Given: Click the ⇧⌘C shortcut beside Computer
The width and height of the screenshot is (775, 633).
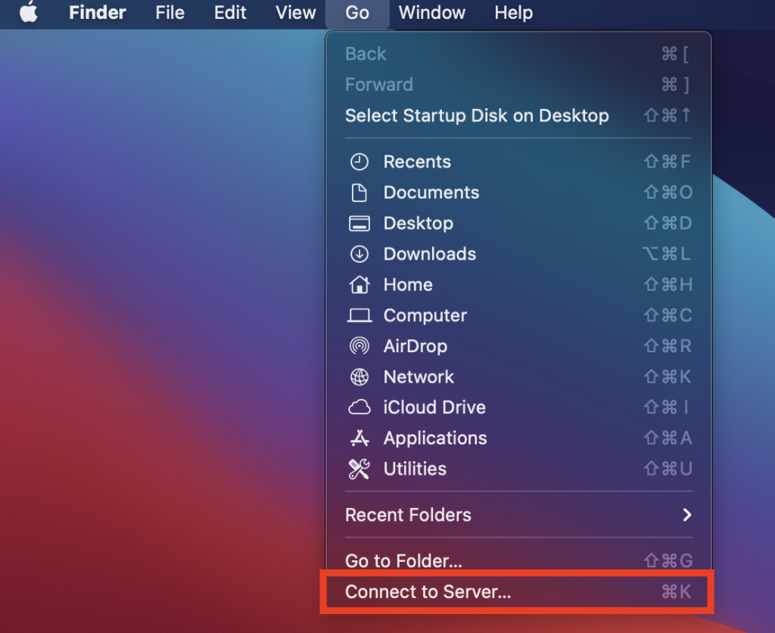Looking at the screenshot, I should (668, 315).
